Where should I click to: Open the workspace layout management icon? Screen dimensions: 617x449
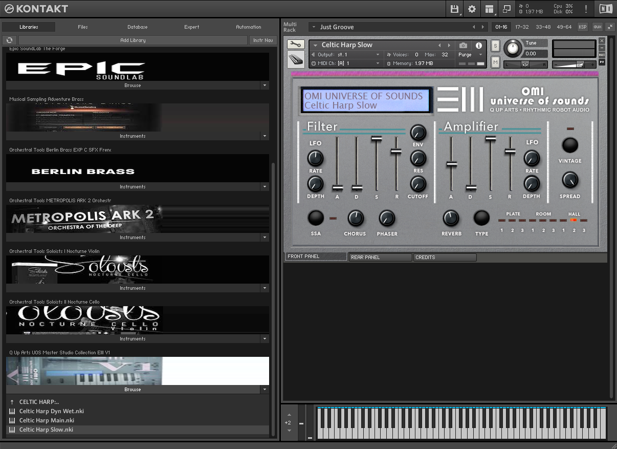[x=490, y=9]
